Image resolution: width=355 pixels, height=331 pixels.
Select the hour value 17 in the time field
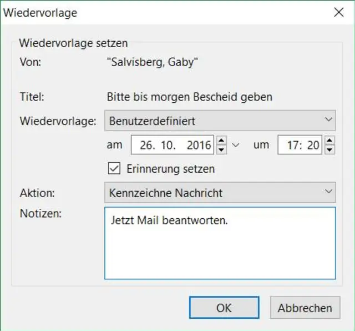pyautogui.click(x=293, y=146)
